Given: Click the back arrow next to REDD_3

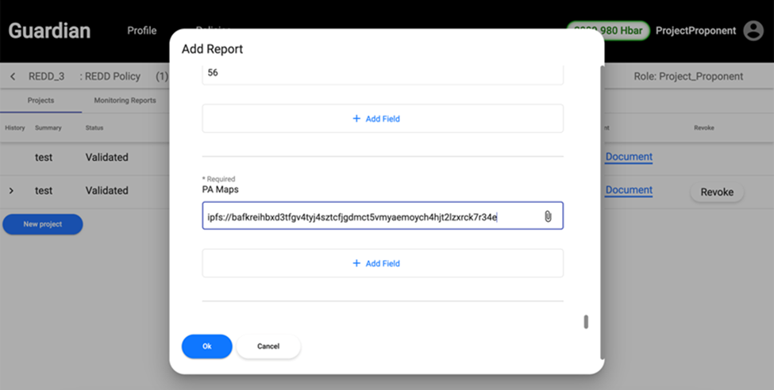Looking at the screenshot, I should tap(13, 77).
